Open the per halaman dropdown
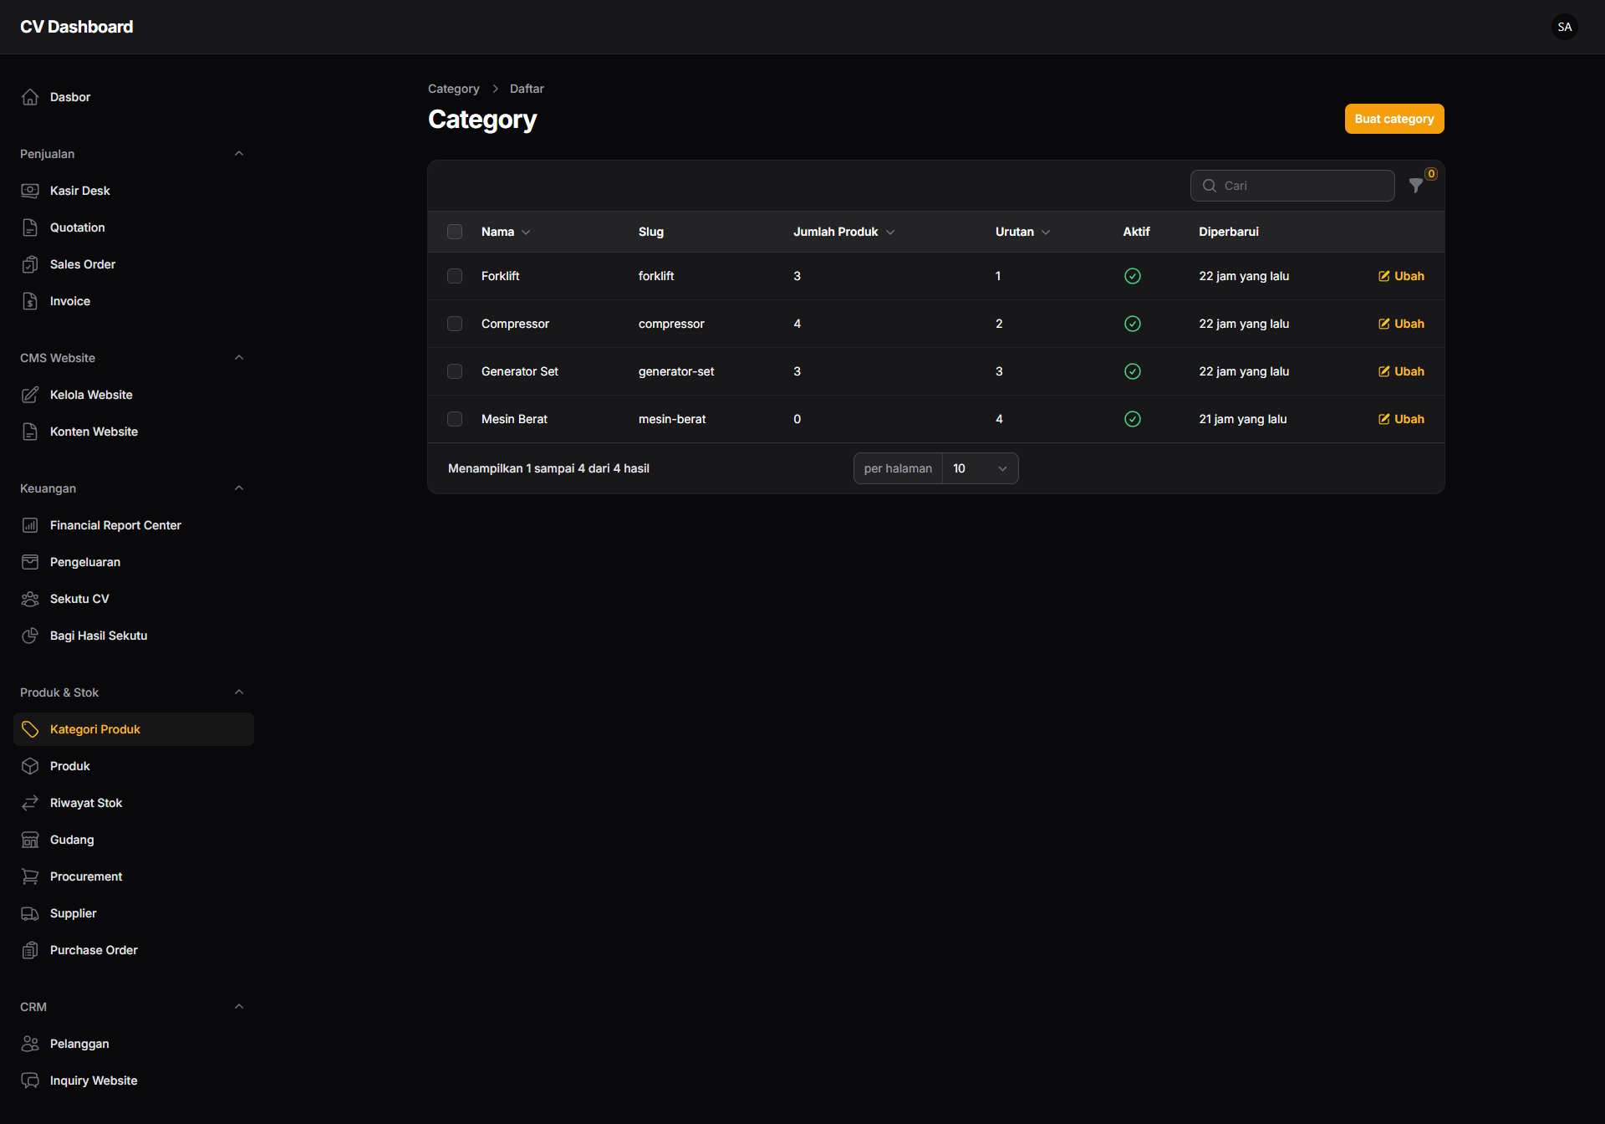Viewport: 1605px width, 1124px height. coord(980,468)
